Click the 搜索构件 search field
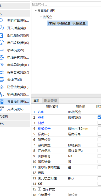Screen dimensions: 101x196 (66, 4)
